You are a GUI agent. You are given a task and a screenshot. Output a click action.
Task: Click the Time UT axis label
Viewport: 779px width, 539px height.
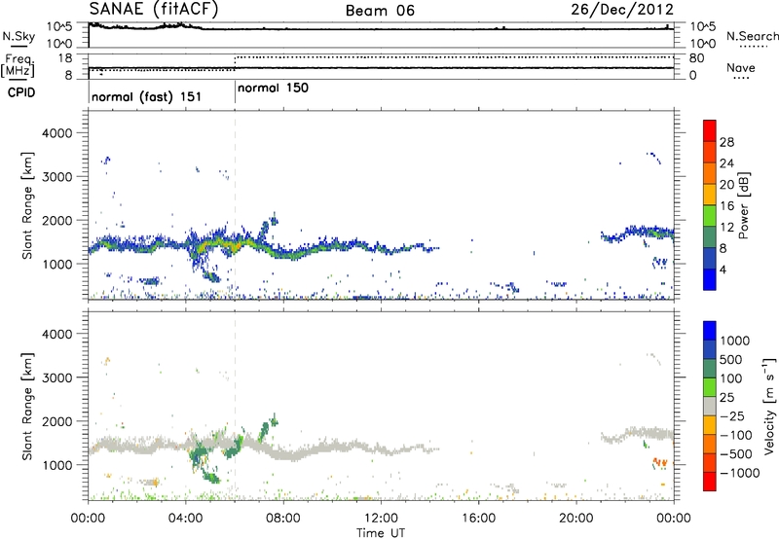point(381,532)
